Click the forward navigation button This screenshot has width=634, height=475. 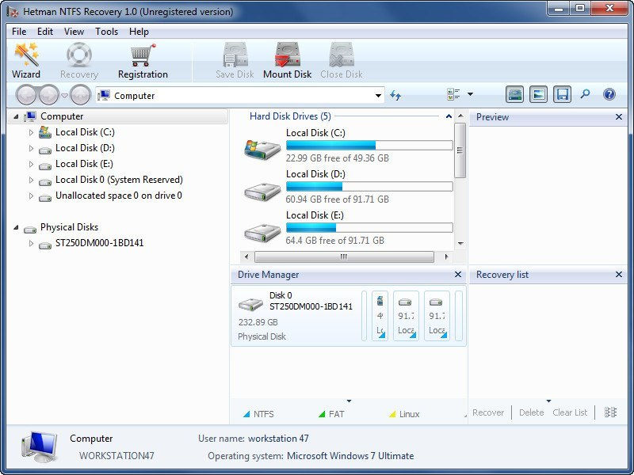pyautogui.click(x=49, y=95)
